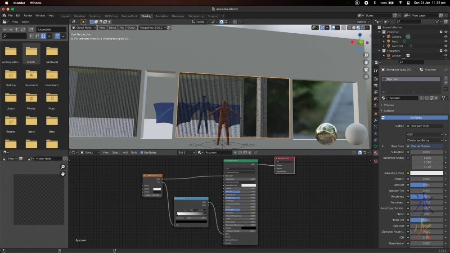Open the Render menu

28,15
